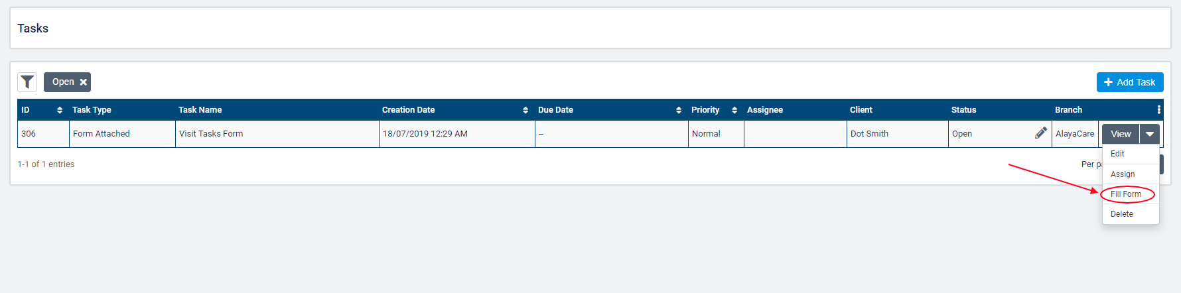Sort by Due Date arrows
The width and height of the screenshot is (1181, 293).
pos(679,110)
